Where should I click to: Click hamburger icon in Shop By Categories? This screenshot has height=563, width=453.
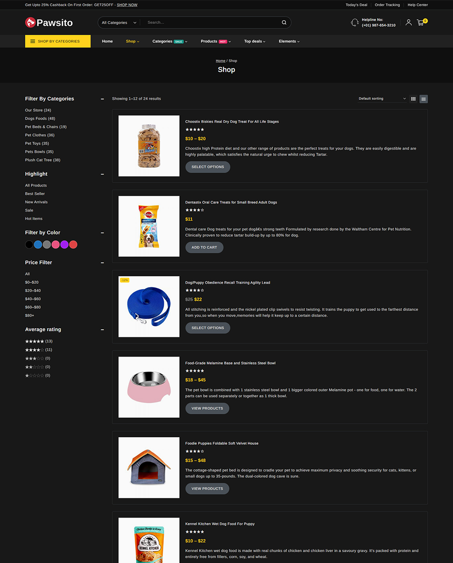pos(33,41)
